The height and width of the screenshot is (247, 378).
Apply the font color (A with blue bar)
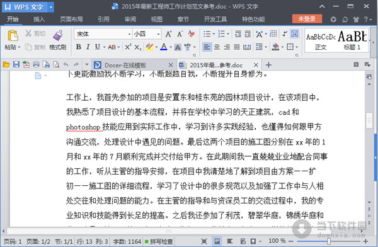pos(164,47)
